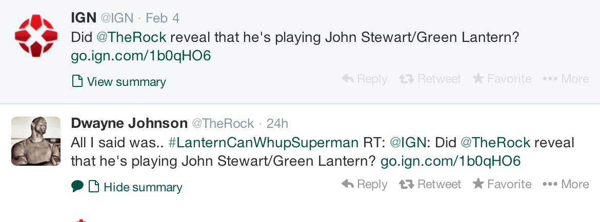Open go.ign.com link in Dwayne's tweet
Screen dimensions: 600x222
[451, 161]
